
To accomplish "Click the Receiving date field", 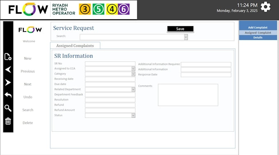I will point(110,79).
